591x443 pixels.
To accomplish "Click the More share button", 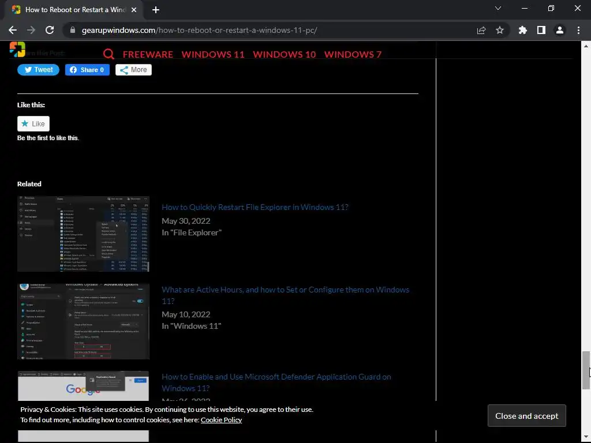I will point(133,70).
